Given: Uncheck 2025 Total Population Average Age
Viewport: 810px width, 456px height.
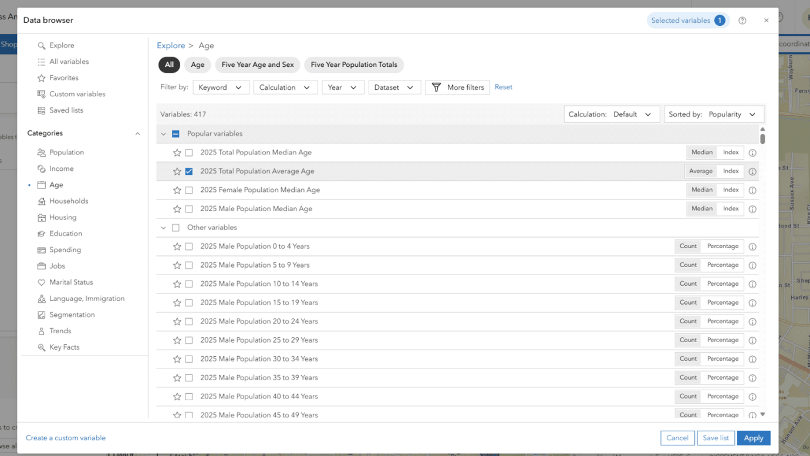Looking at the screenshot, I should 188,171.
